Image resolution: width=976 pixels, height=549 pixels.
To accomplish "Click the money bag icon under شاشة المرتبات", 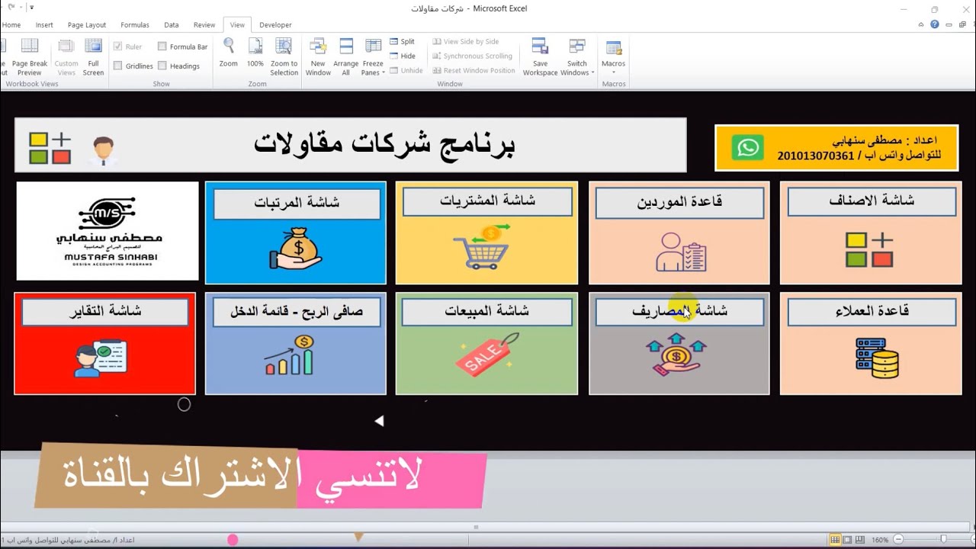I will (295, 247).
